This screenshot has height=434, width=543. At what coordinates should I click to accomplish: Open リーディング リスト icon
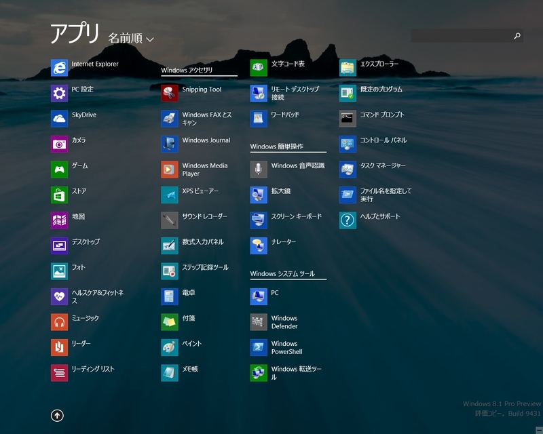(59, 373)
